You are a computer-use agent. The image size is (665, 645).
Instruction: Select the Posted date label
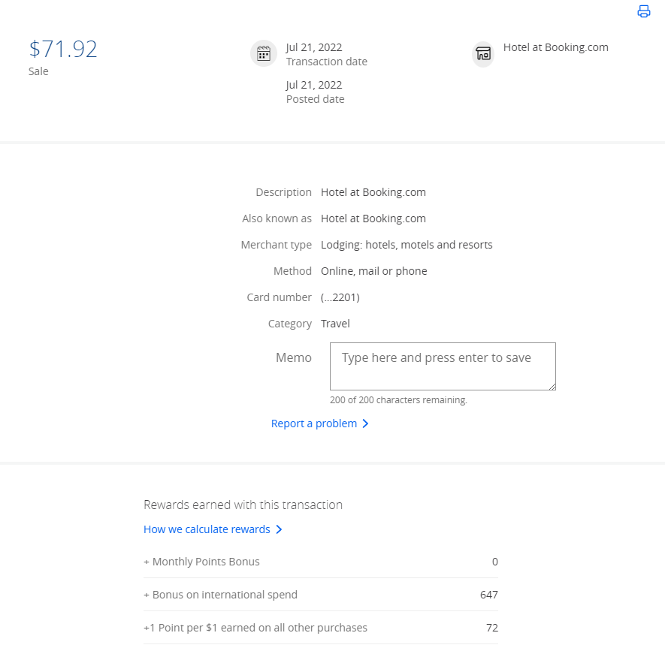click(315, 99)
